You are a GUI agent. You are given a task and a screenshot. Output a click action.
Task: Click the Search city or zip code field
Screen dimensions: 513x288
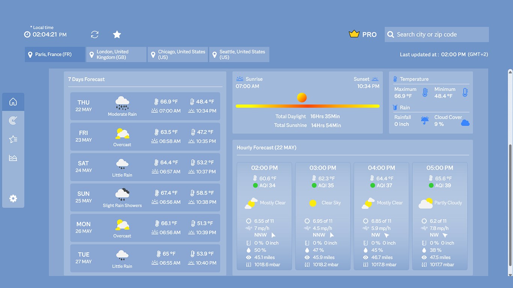coord(436,34)
